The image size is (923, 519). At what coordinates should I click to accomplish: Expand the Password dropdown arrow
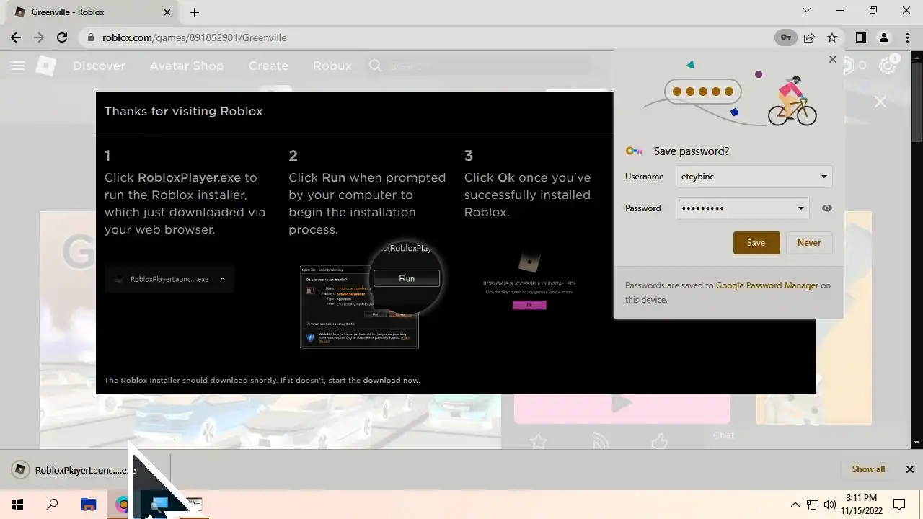(800, 208)
